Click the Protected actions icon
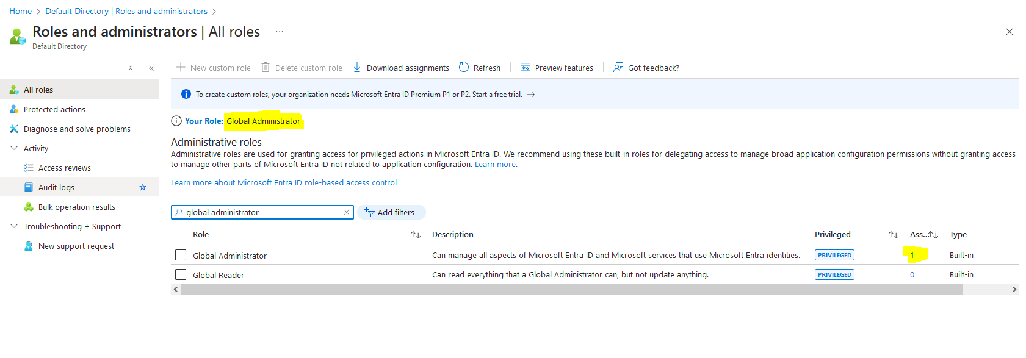 coord(14,109)
